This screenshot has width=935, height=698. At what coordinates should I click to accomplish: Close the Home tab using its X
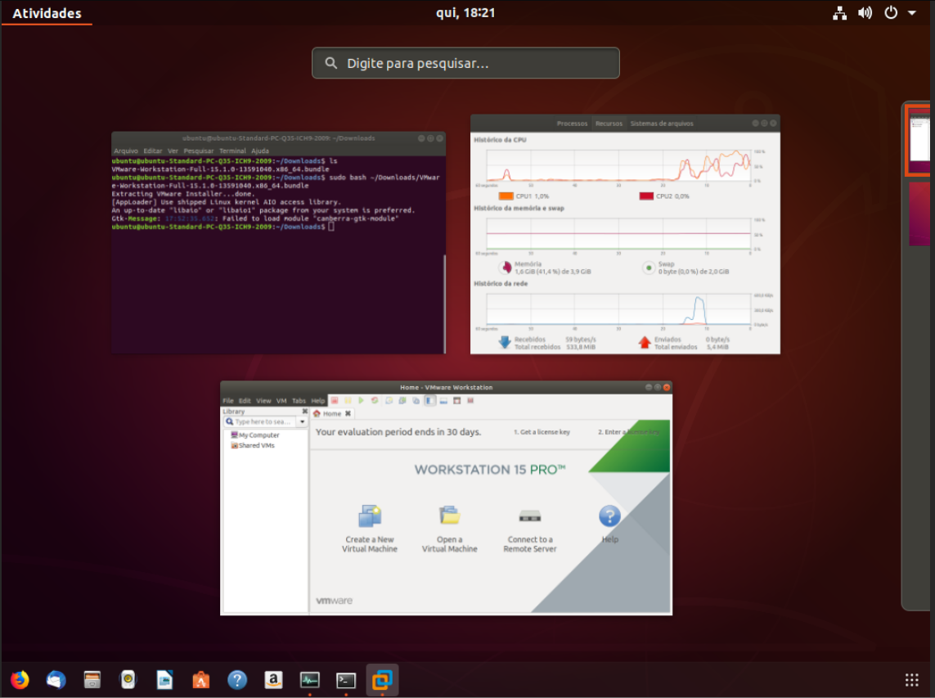(348, 413)
